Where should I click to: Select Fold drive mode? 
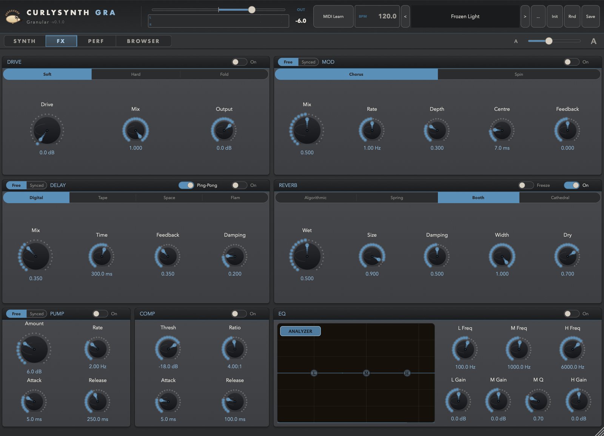tap(224, 74)
